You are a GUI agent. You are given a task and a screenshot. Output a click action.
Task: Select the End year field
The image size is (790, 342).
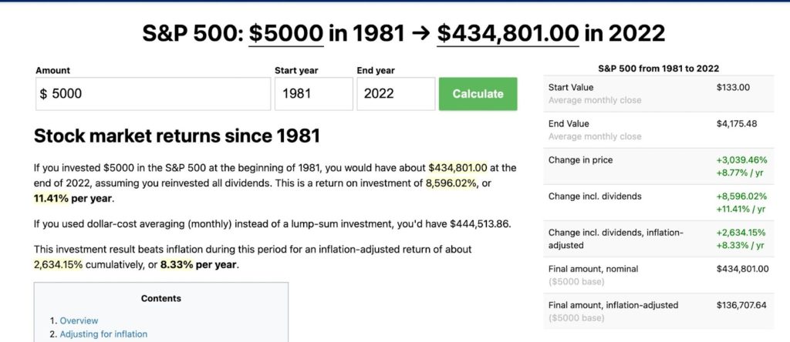point(395,94)
